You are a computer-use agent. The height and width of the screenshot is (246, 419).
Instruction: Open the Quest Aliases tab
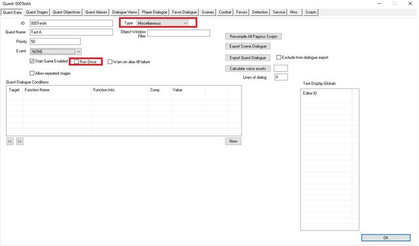[96, 12]
